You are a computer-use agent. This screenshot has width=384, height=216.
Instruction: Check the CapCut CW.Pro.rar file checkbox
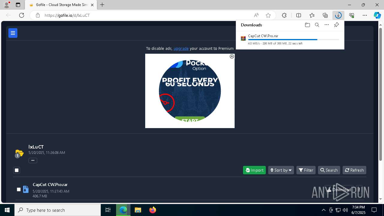click(x=19, y=189)
